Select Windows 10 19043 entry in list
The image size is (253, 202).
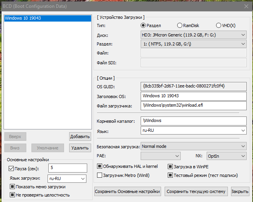pyautogui.click(x=23, y=18)
